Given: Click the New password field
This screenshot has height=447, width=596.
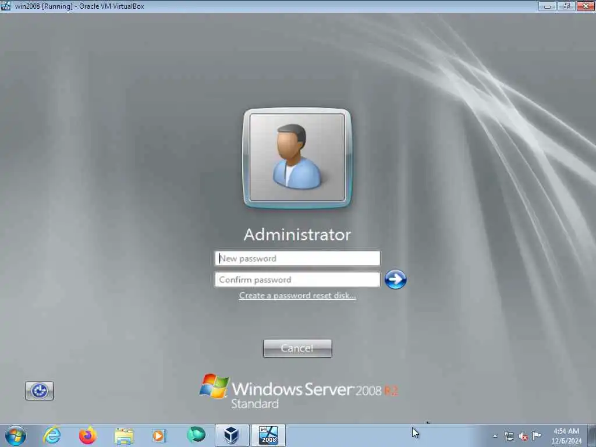Looking at the screenshot, I should 297,258.
